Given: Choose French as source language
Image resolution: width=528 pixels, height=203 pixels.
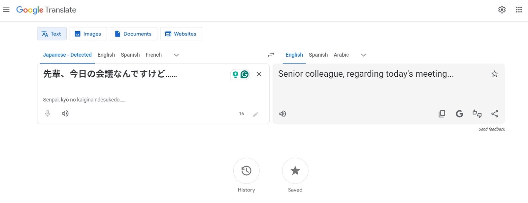Looking at the screenshot, I should click(x=153, y=55).
